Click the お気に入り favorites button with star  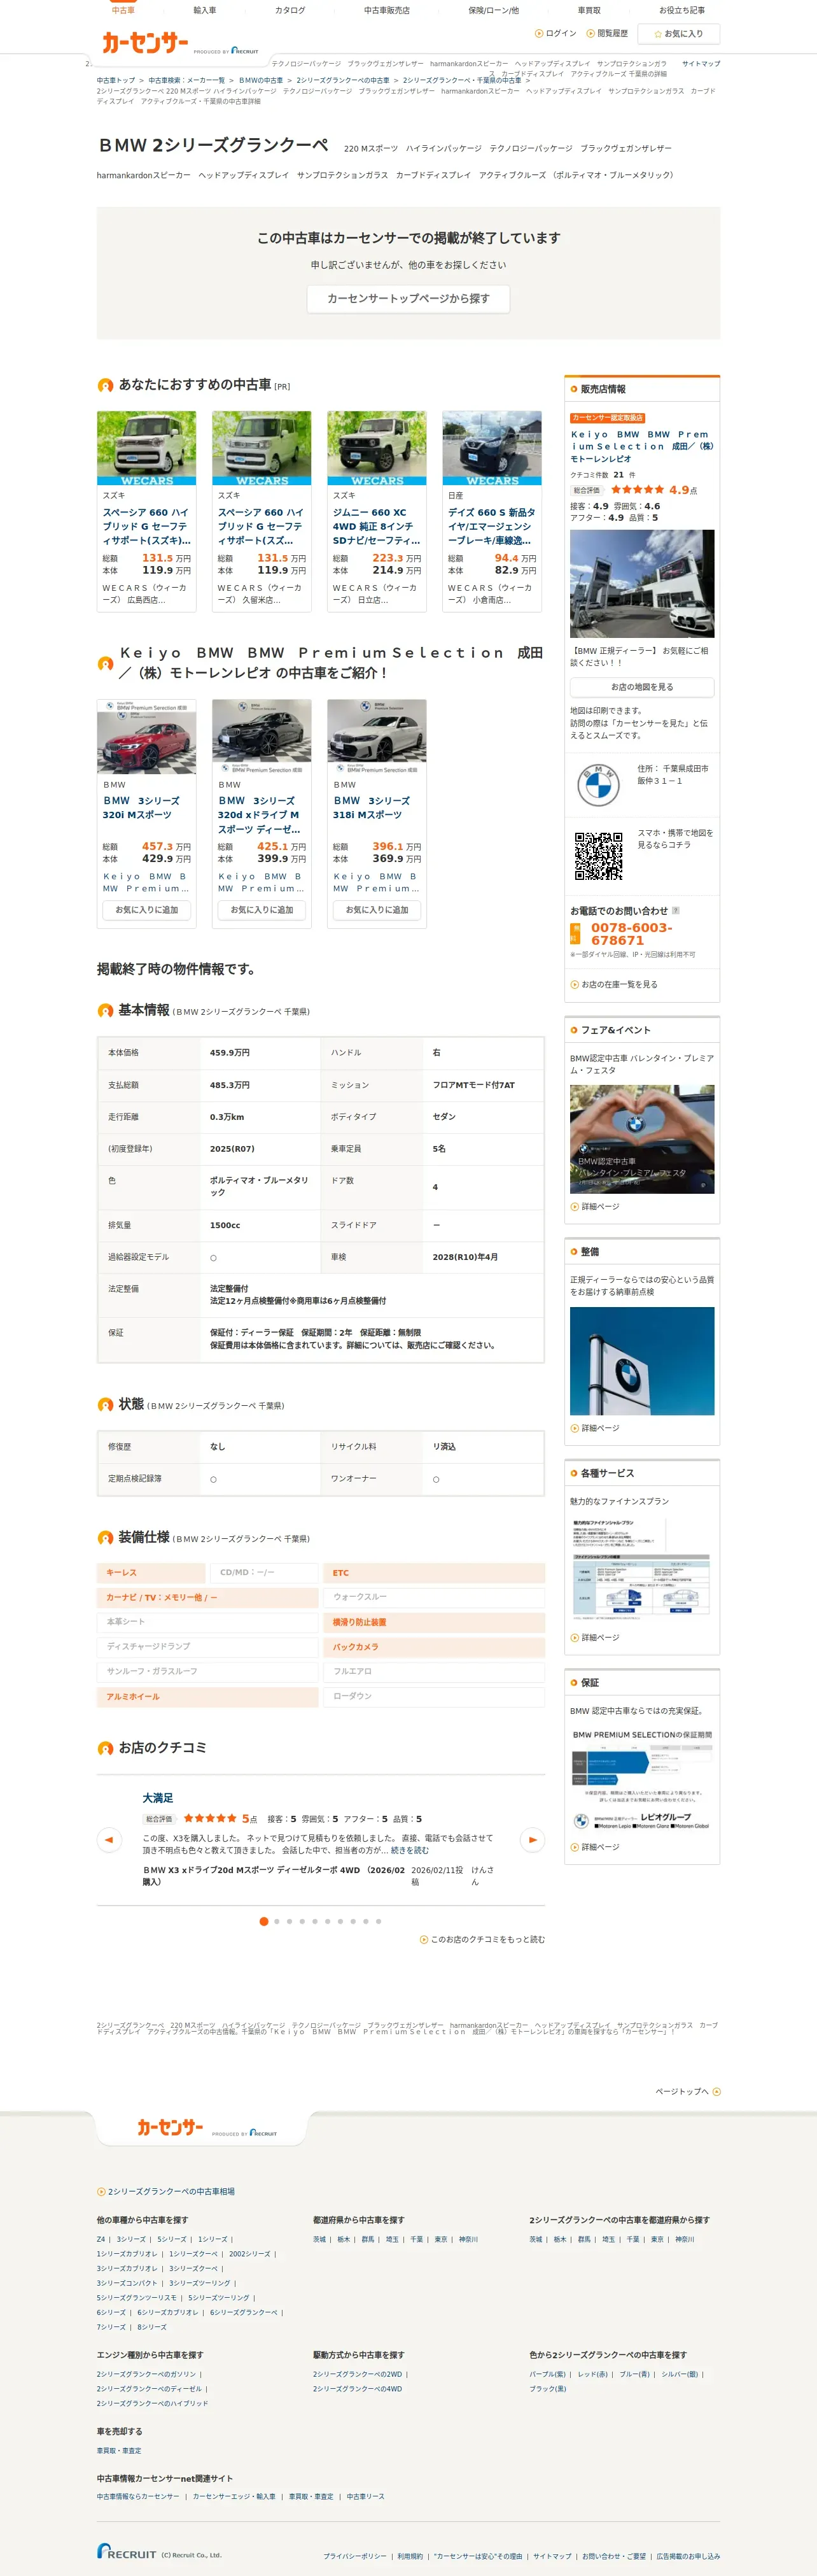point(679,34)
